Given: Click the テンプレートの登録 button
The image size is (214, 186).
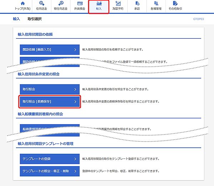Looking at the screenshot, I should pos(50,159).
